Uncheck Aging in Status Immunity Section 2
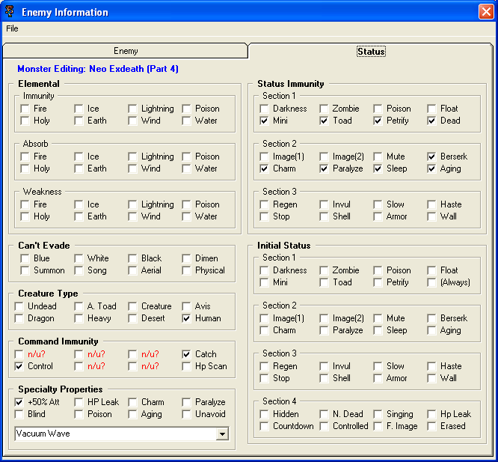The width and height of the screenshot is (498, 462). tap(431, 168)
